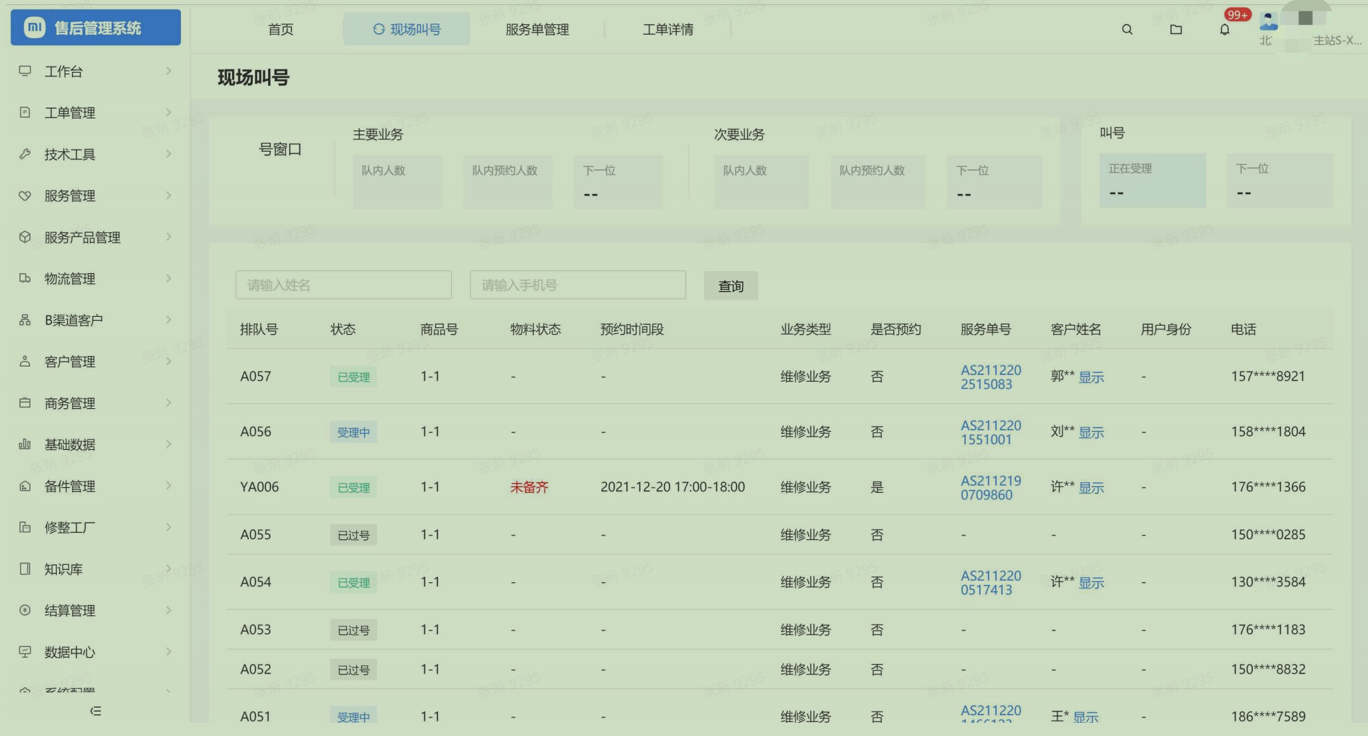Expand the 服务管理 menu chevron

point(168,195)
